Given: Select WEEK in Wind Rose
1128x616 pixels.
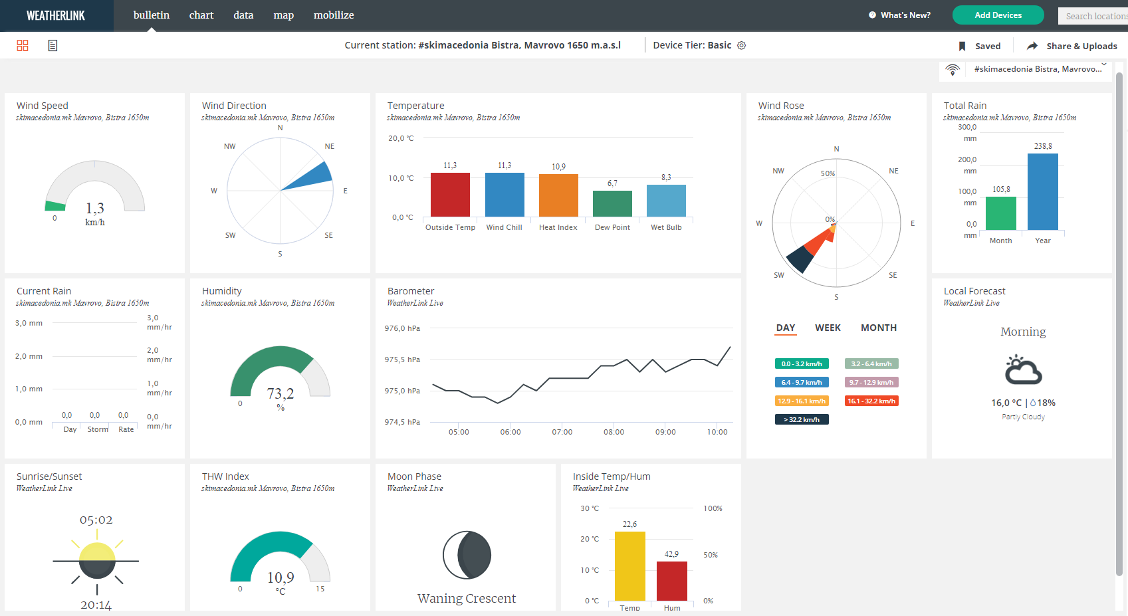Looking at the screenshot, I should pyautogui.click(x=828, y=328).
